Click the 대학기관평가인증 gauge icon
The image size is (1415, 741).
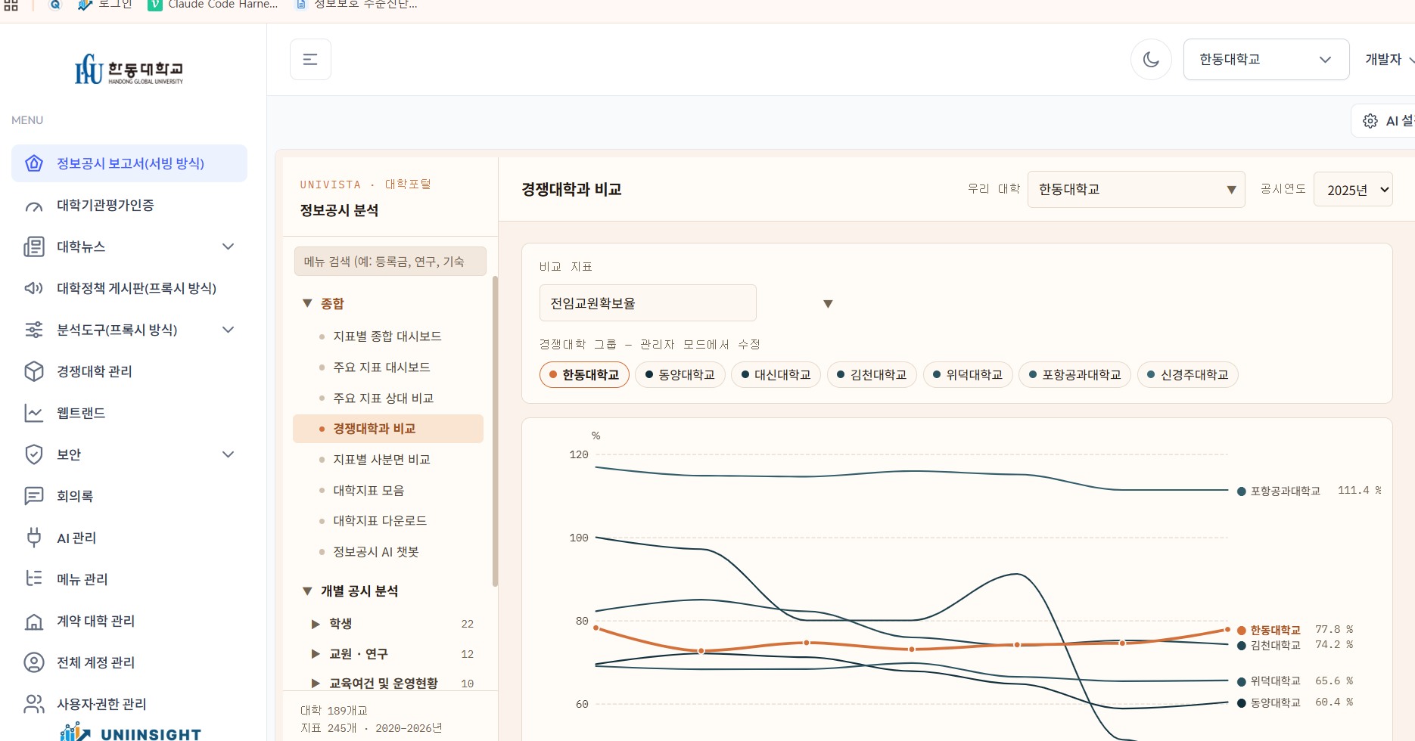34,206
